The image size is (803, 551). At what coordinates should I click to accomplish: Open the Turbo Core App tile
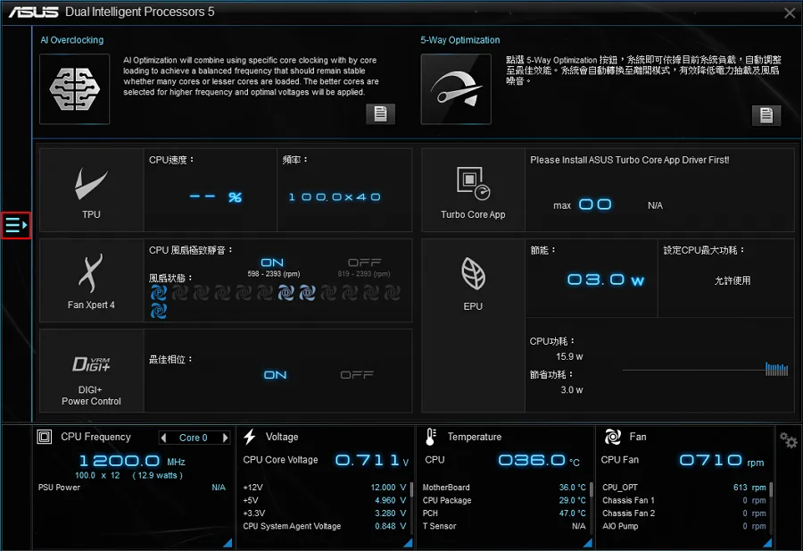[x=473, y=190]
